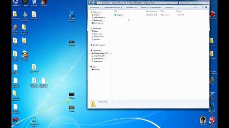229x128 pixels.
Task: Select the Новая папка desktop folder
Action: pos(34,15)
